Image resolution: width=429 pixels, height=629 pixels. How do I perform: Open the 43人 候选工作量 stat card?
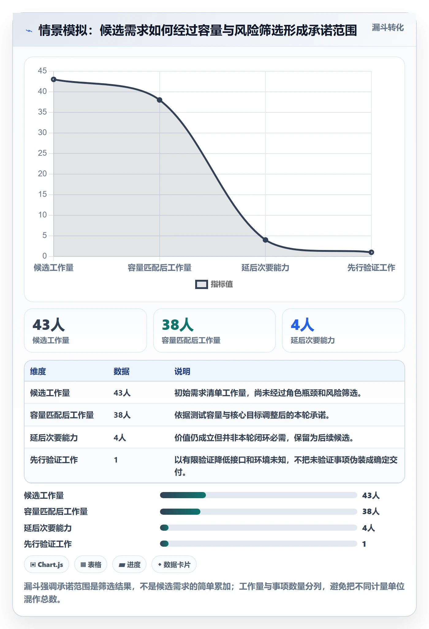pos(85,330)
